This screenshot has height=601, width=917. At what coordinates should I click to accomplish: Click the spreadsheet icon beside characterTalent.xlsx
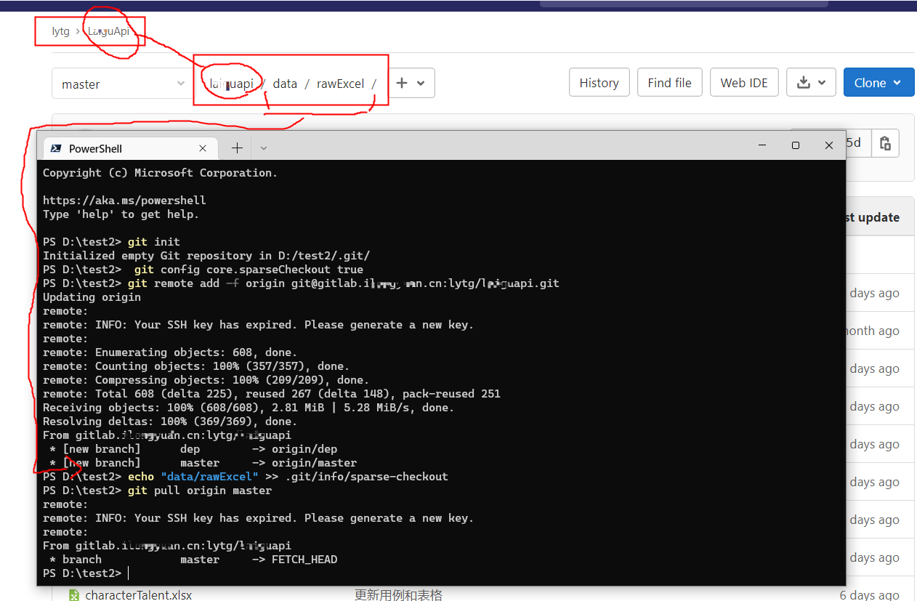click(x=73, y=595)
